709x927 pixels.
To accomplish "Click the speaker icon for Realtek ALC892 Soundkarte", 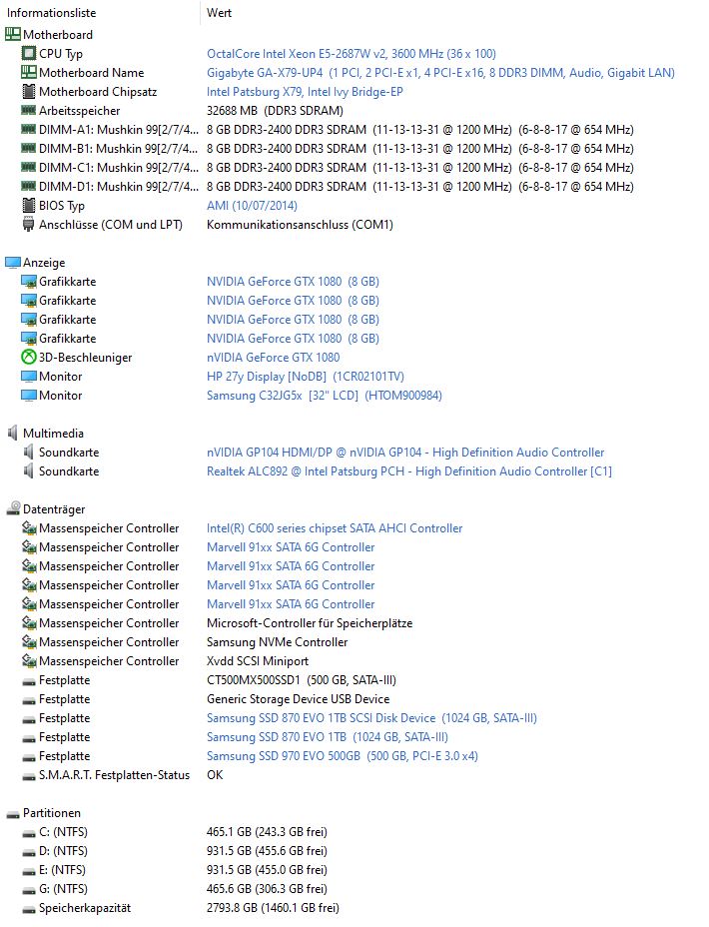I will tap(28, 470).
